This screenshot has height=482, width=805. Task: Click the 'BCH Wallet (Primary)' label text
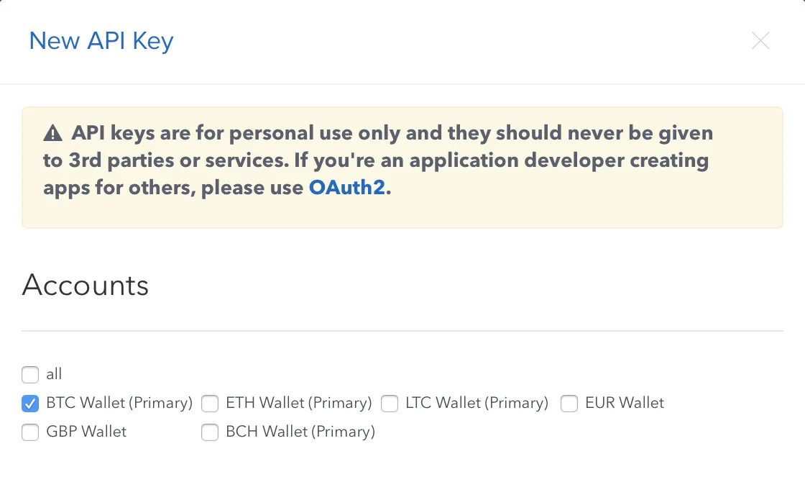pyautogui.click(x=300, y=432)
